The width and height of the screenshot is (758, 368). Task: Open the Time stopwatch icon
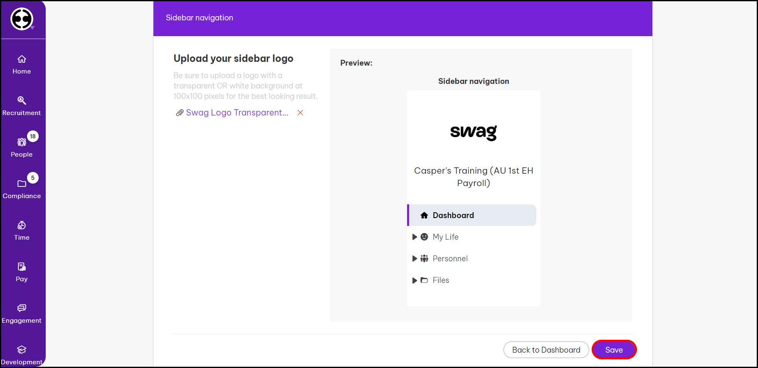22,225
